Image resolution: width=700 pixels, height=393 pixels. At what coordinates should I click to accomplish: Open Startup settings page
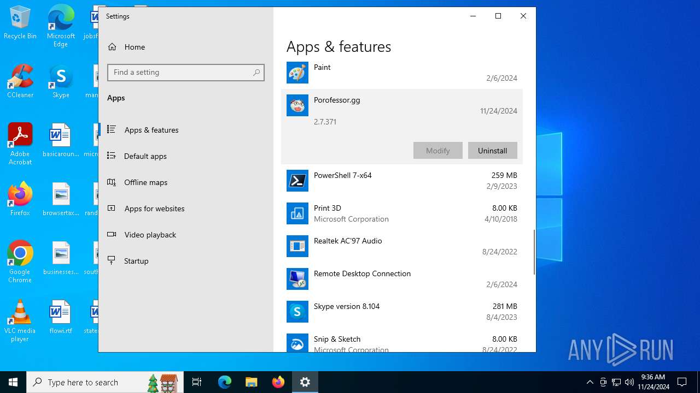pos(185,261)
